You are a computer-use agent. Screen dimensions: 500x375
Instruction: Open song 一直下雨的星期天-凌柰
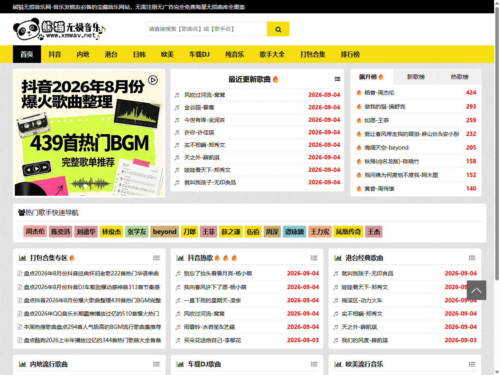coord(212,300)
